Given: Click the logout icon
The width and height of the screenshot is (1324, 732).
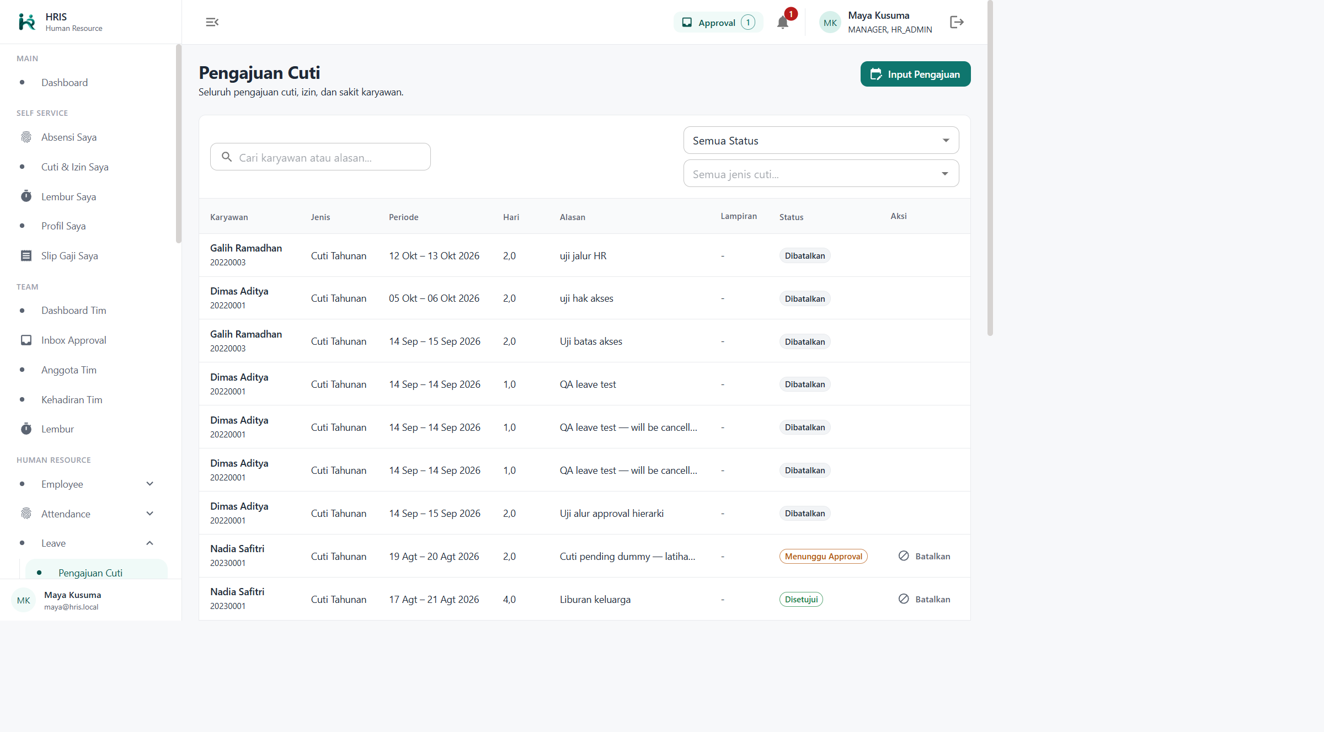Looking at the screenshot, I should (957, 22).
